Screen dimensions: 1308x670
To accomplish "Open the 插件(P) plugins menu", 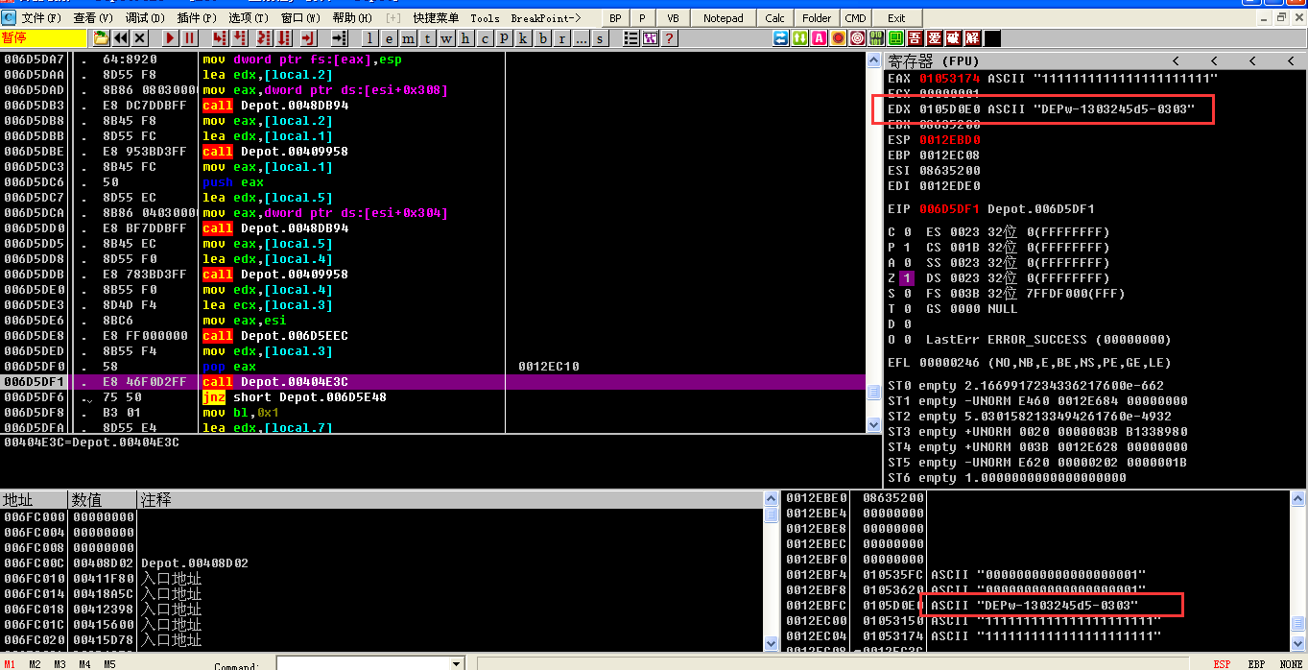I will pyautogui.click(x=196, y=18).
